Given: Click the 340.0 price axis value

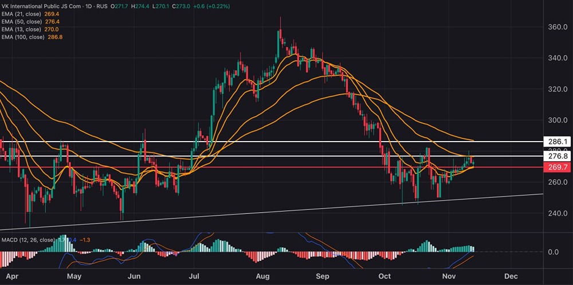Looking at the screenshot, I should point(558,58).
